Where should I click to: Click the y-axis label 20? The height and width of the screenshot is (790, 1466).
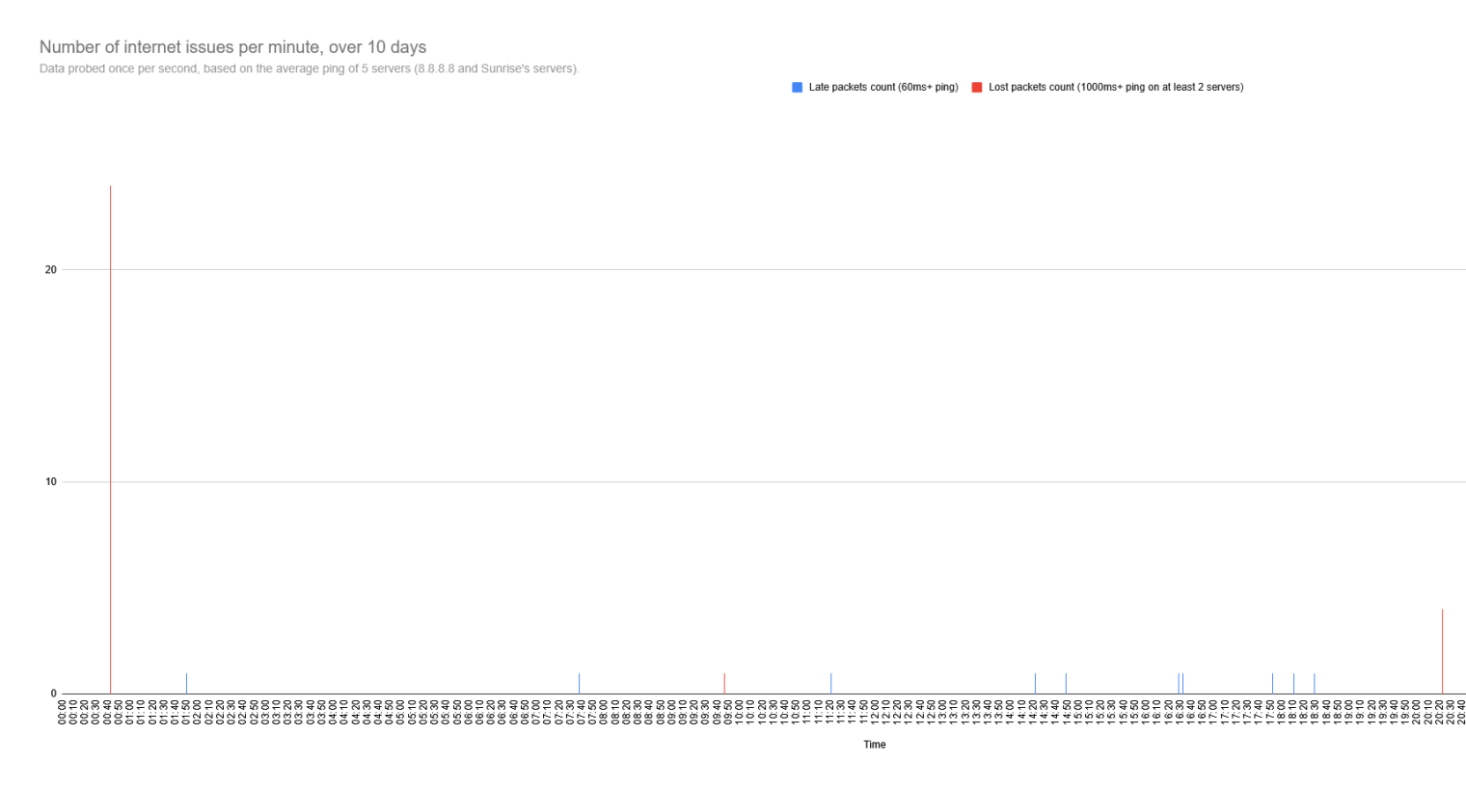(x=51, y=270)
